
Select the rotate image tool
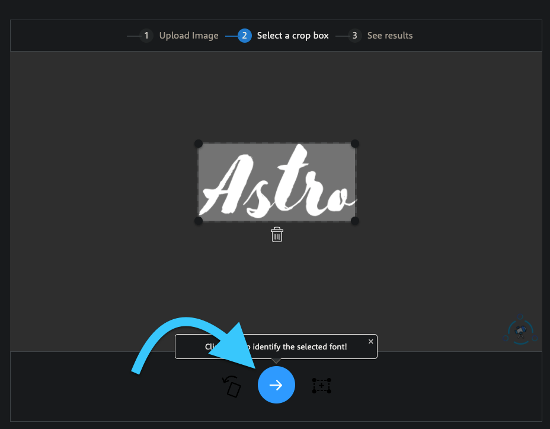pyautogui.click(x=231, y=386)
